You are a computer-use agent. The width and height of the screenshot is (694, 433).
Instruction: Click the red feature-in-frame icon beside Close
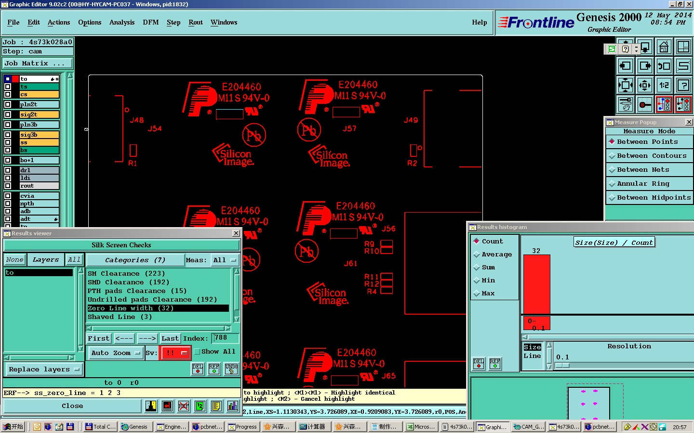tap(167, 406)
